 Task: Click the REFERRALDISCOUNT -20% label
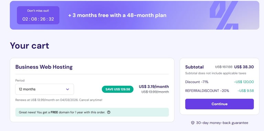[x=207, y=91]
